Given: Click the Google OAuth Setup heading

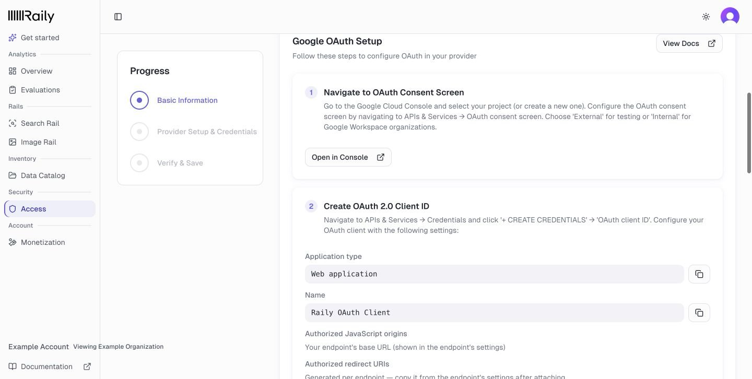Looking at the screenshot, I should point(337,41).
